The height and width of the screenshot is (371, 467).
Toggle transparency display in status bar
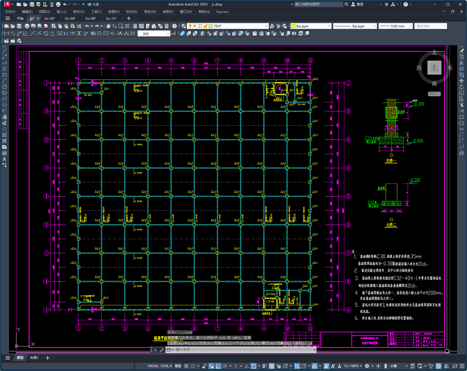coord(271,366)
